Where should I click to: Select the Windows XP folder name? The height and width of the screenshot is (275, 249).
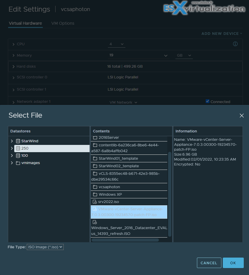pyautogui.click(x=110, y=194)
